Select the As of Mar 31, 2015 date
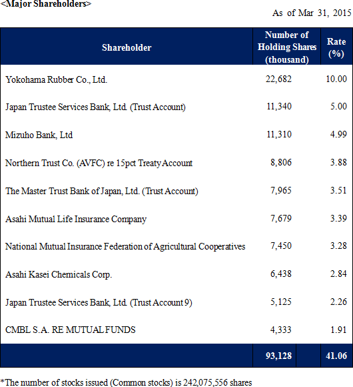This screenshot has height=387, width=353. [x=312, y=13]
